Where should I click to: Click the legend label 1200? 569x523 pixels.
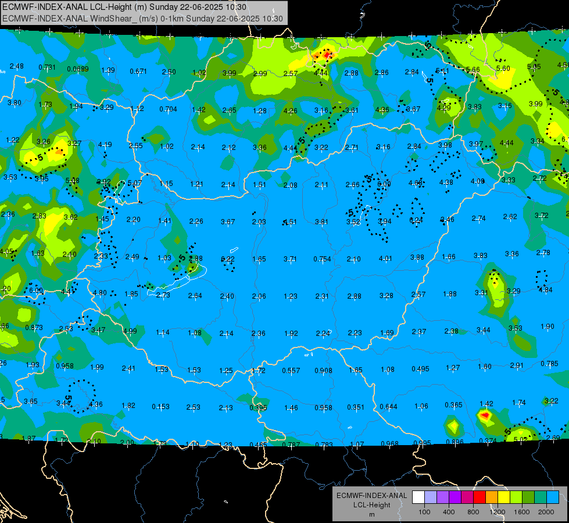pyautogui.click(x=497, y=512)
